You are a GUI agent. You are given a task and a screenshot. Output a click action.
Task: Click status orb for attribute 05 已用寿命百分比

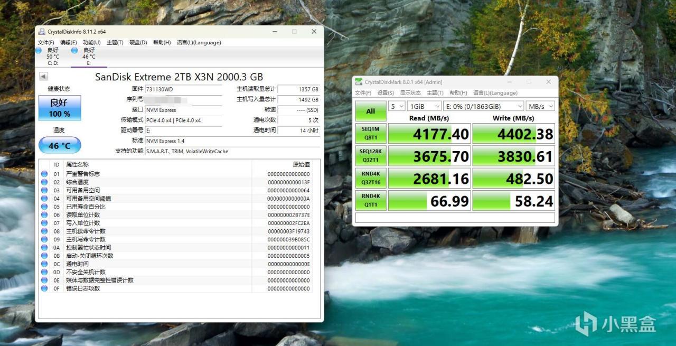click(x=44, y=207)
